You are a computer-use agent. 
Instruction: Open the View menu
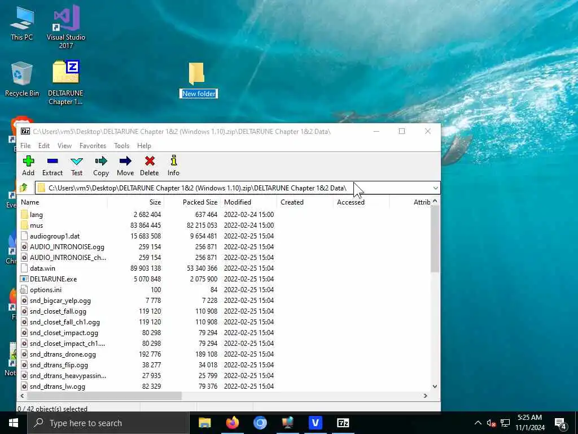coord(64,146)
